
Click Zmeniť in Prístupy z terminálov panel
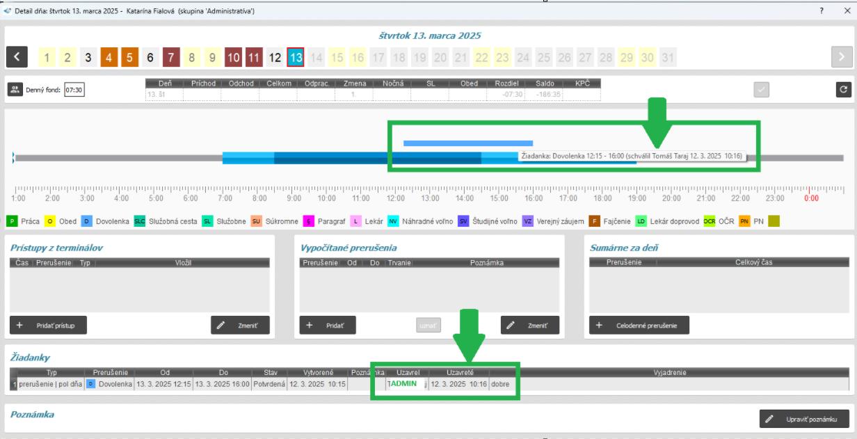[x=240, y=325]
